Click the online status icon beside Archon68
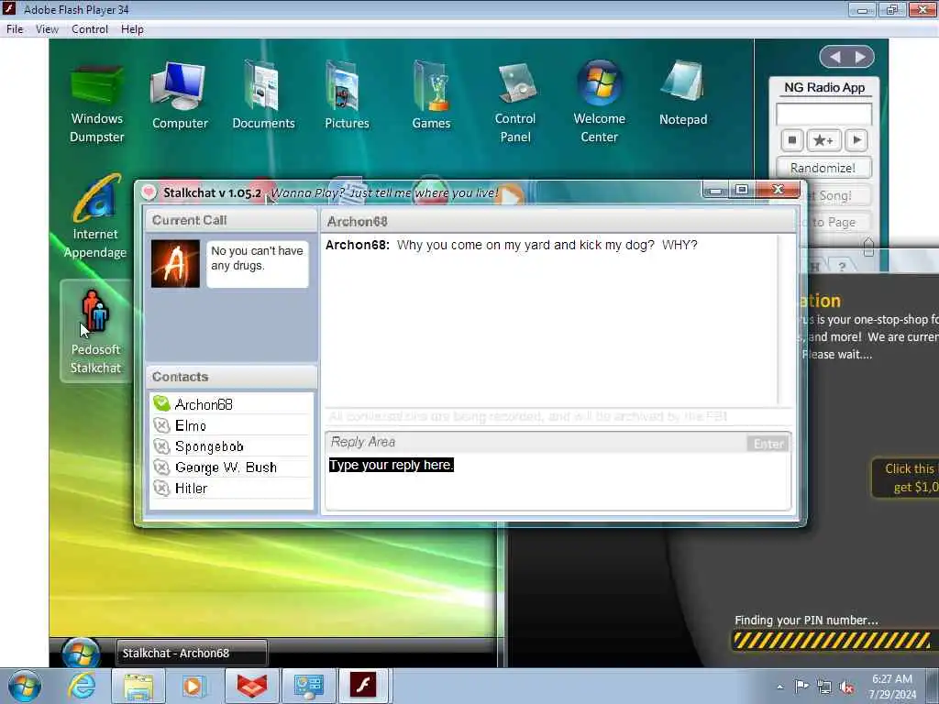Screen dimensions: 939x704 click(161, 403)
